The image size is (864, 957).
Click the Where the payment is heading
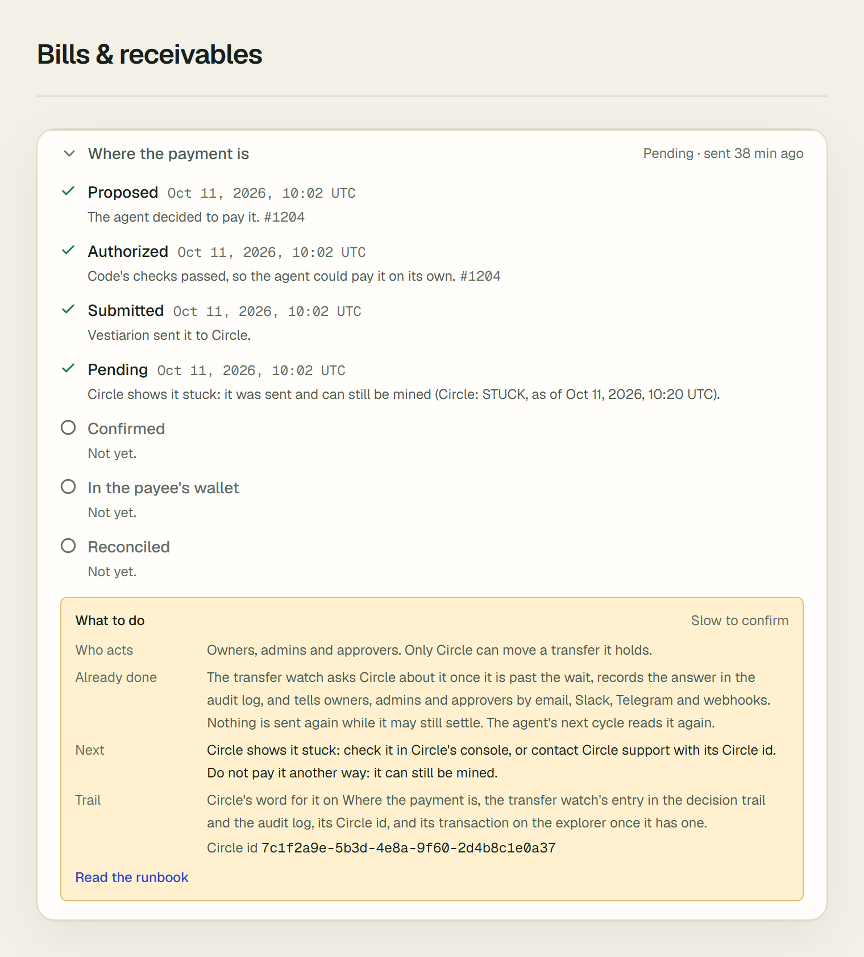(168, 154)
